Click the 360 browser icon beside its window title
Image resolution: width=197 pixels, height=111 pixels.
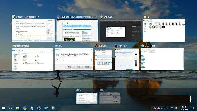pos(13,17)
